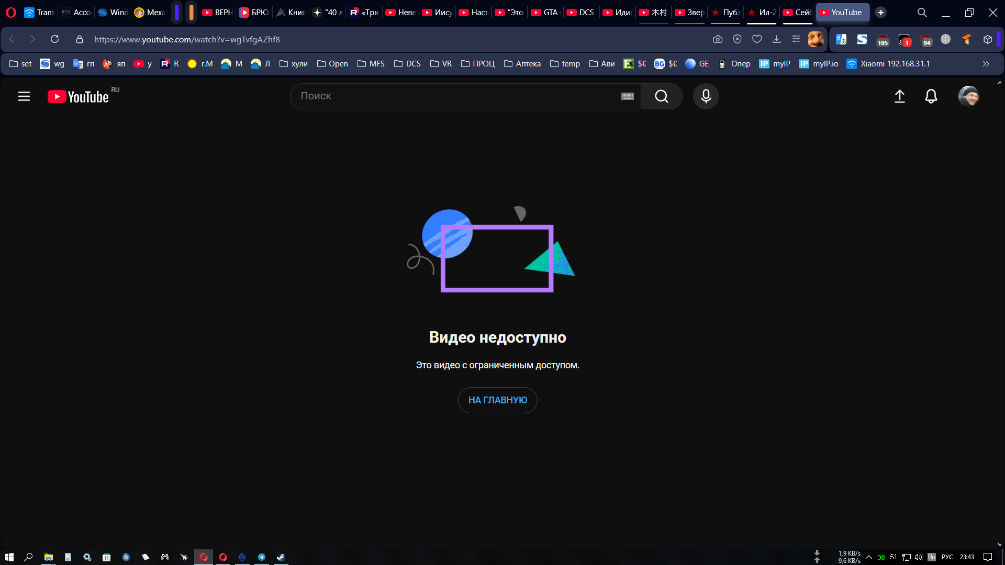Click the address bar URL

point(187,39)
